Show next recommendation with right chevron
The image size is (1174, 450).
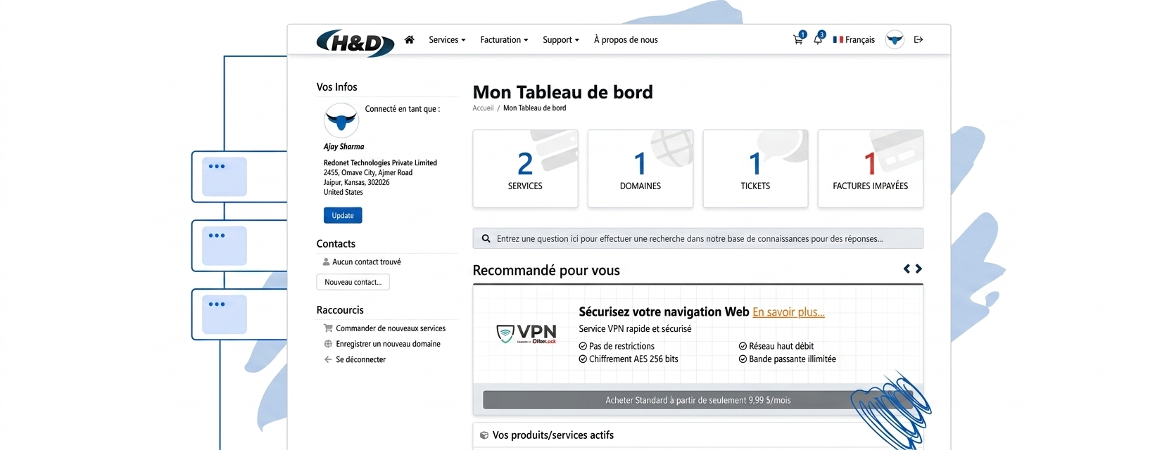(919, 269)
